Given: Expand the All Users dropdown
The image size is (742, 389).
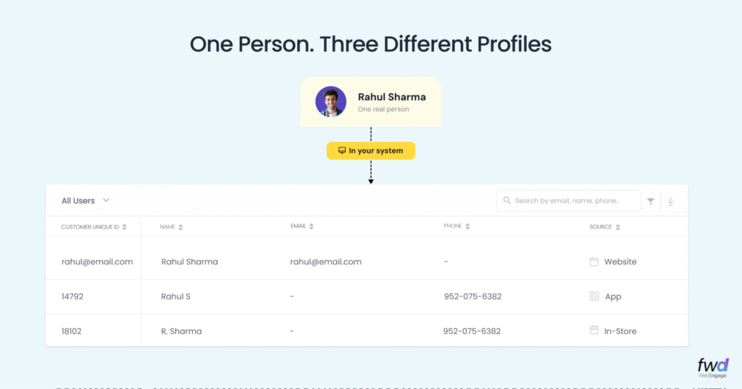Looking at the screenshot, I should [x=106, y=200].
